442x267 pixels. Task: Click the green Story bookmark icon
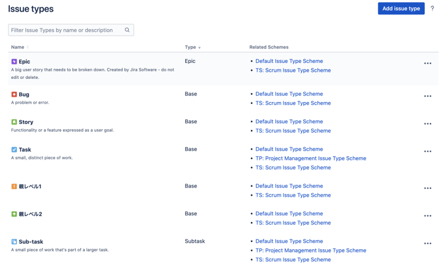click(14, 122)
